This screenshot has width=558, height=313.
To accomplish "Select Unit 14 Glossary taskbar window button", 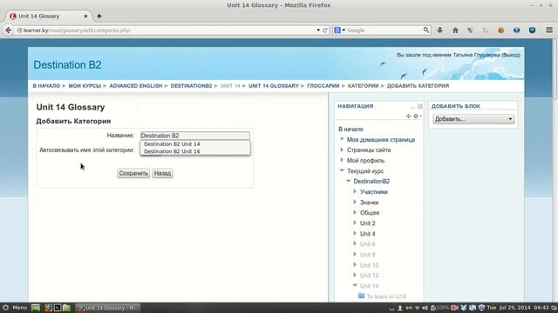I will [x=108, y=308].
